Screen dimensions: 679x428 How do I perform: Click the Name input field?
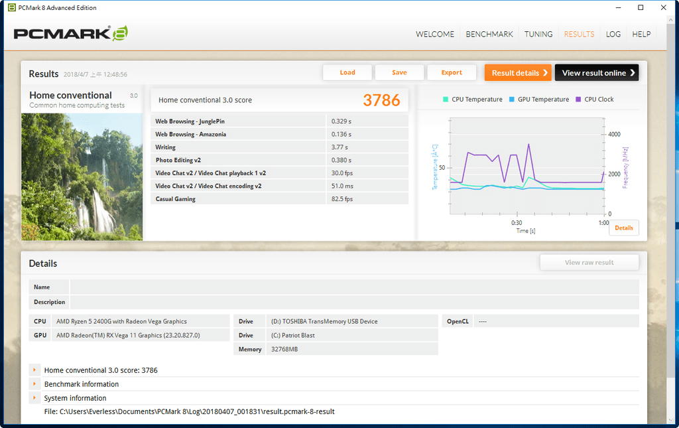coord(354,287)
